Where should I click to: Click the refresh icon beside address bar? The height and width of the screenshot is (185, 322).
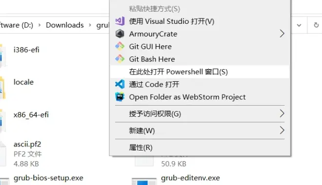tap(316, 25)
